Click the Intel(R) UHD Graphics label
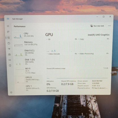This screenshot has width=118, height=118. (98, 35)
